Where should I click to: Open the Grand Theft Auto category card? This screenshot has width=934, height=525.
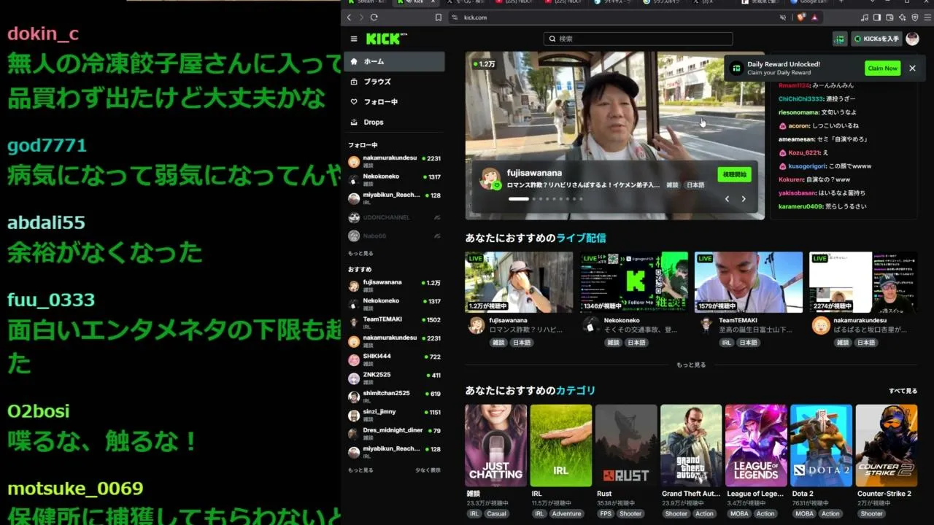tap(691, 446)
